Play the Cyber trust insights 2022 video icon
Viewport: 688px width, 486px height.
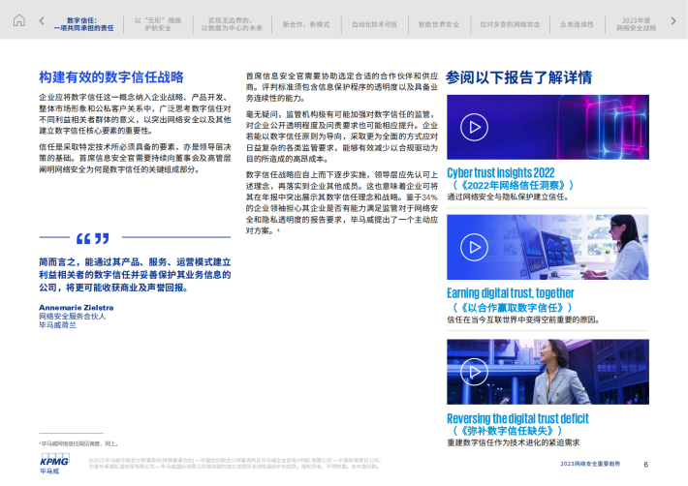click(x=472, y=127)
